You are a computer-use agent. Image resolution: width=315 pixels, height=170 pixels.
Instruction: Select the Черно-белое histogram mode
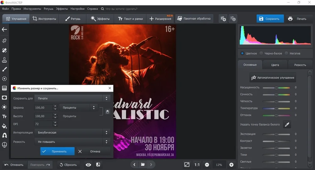[x=261, y=54]
